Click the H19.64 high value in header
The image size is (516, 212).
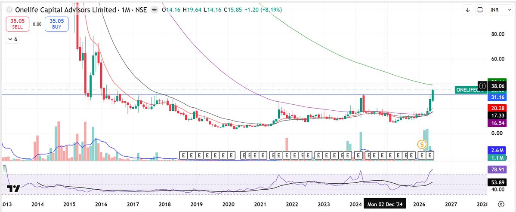(192, 10)
